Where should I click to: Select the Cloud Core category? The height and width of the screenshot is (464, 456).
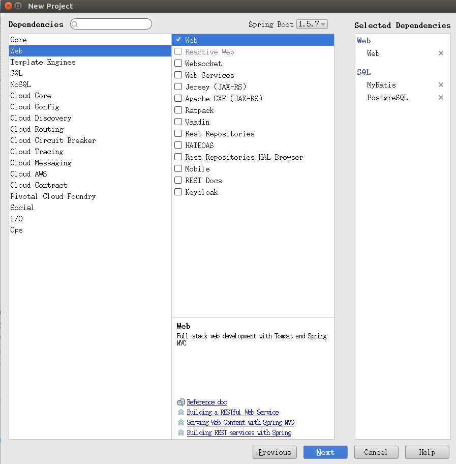pos(90,96)
